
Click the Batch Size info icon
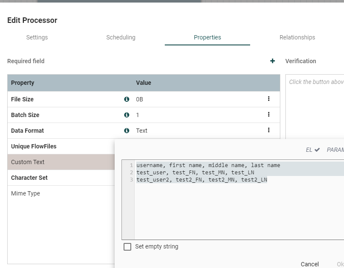(x=127, y=115)
